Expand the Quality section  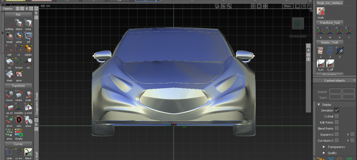click(x=324, y=153)
